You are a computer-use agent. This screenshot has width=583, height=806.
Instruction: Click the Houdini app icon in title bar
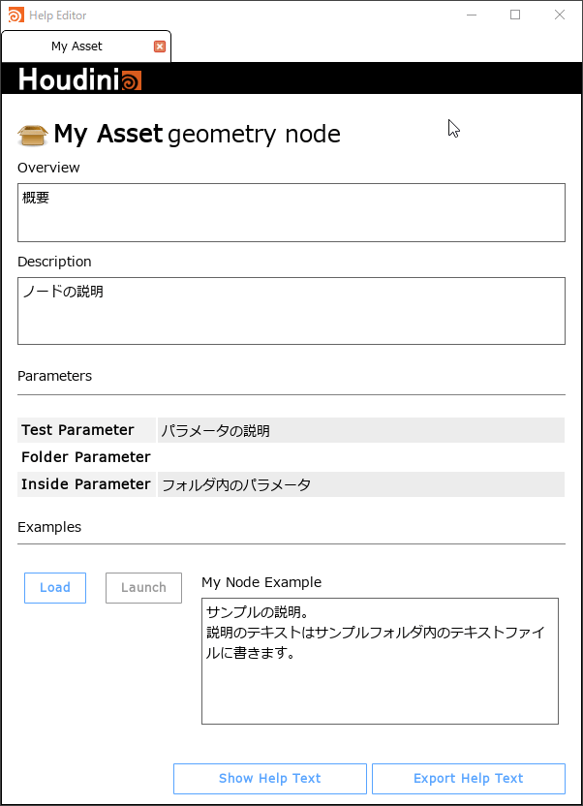[x=15, y=15]
